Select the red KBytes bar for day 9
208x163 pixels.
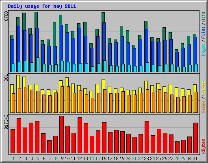62,134
